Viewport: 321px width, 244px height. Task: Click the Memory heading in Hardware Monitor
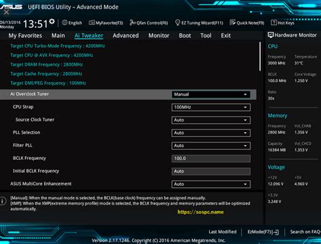click(278, 116)
